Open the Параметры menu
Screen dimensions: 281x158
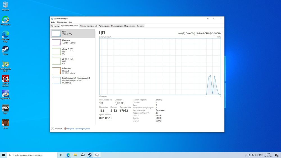pos(62,22)
